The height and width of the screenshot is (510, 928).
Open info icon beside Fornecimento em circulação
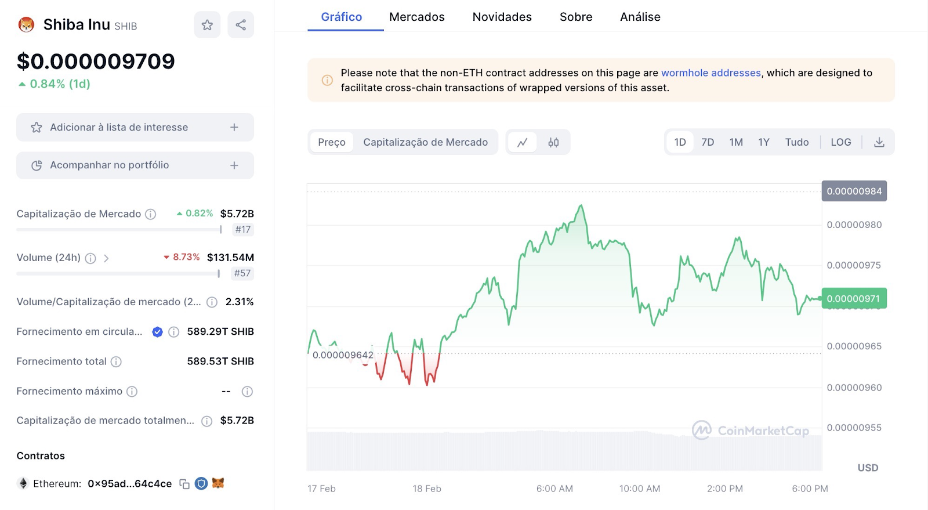(173, 332)
